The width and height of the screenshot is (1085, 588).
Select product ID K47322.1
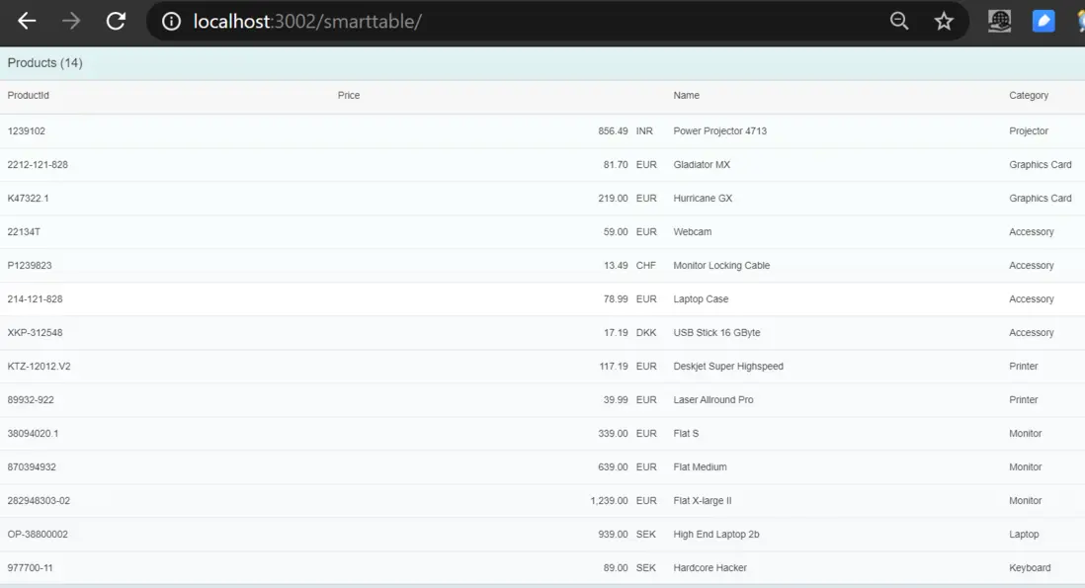[29, 198]
